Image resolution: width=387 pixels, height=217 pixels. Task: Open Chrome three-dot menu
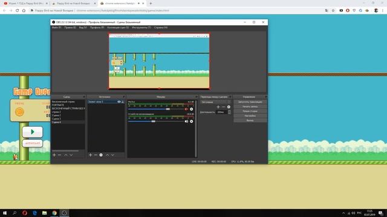click(x=383, y=11)
